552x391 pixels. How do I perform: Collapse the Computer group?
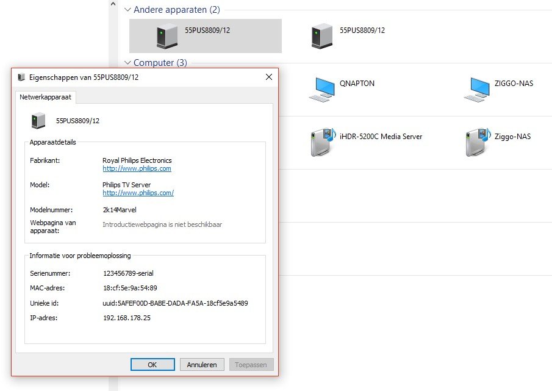(128, 63)
